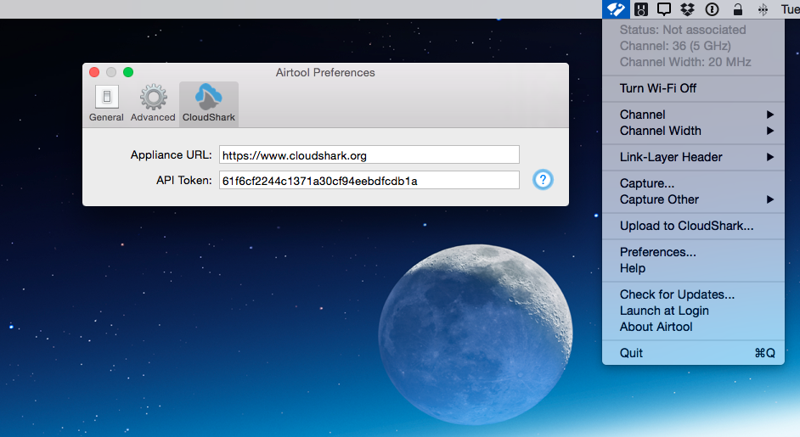This screenshot has height=437, width=800.
Task: Click the square face icon beside Airtool
Action: [x=641, y=9]
